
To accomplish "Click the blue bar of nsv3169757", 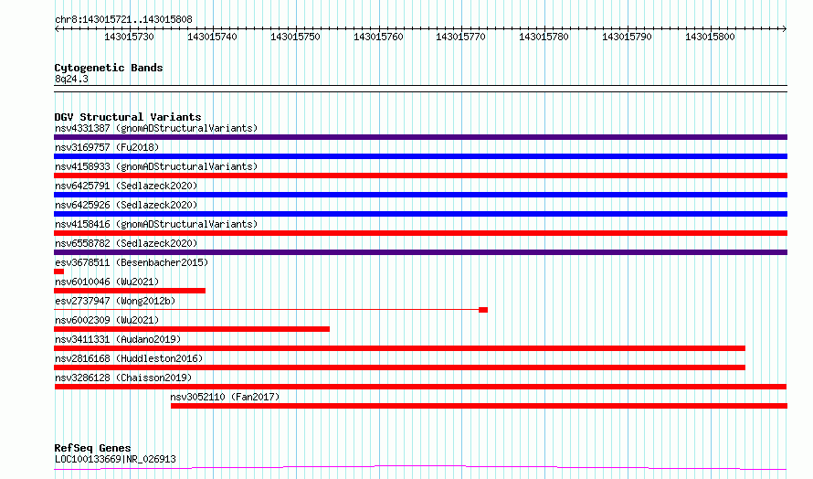I will coord(420,156).
